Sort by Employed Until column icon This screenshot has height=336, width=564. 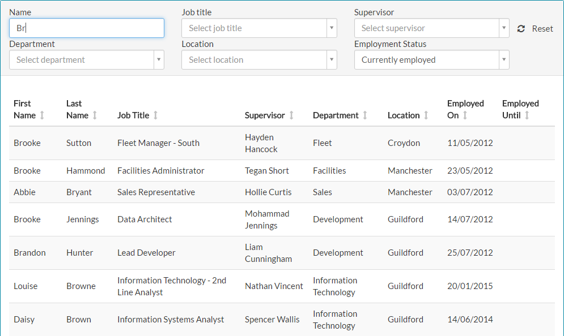(527, 115)
